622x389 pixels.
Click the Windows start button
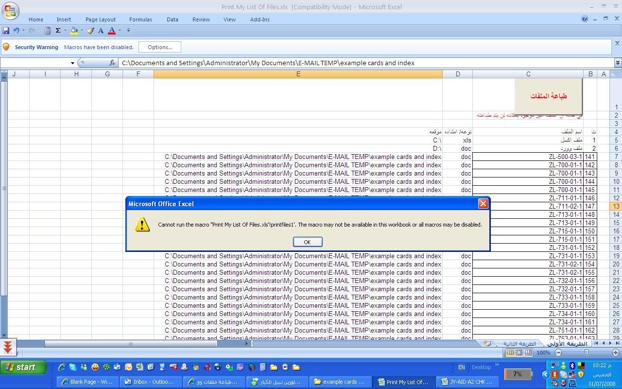(x=23, y=367)
